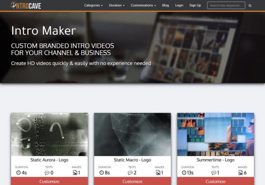Click the texts count 2 on Static Macro
The image size is (265, 185).
tap(135, 173)
